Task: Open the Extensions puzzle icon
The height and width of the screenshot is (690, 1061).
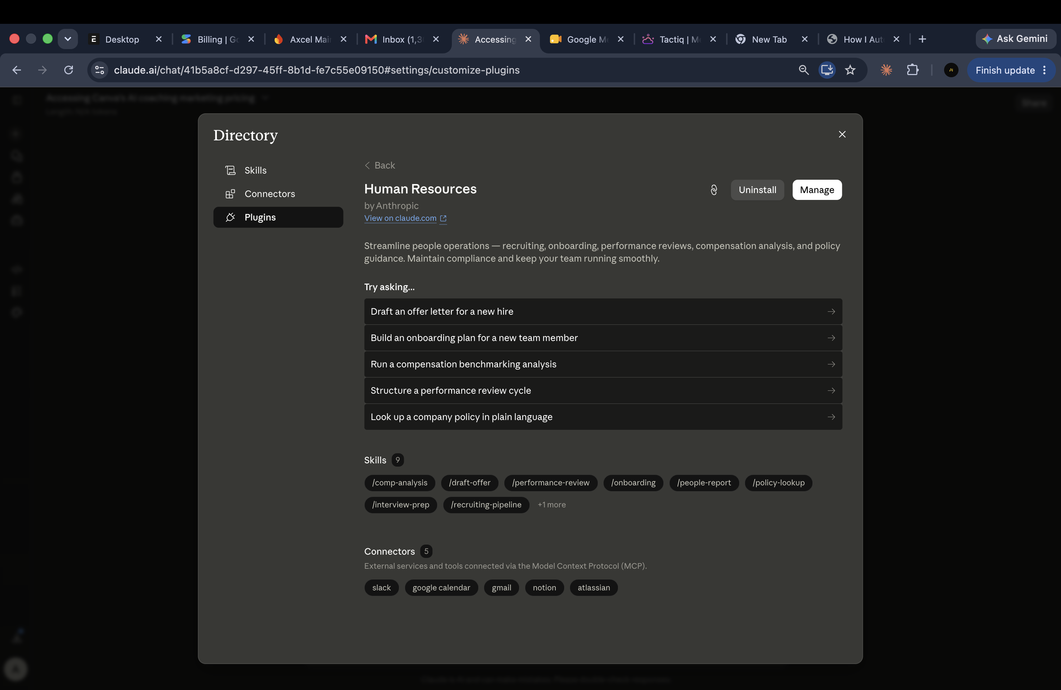Action: pos(913,70)
